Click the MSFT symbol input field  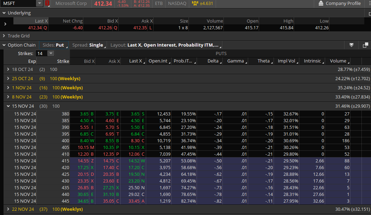18,3
